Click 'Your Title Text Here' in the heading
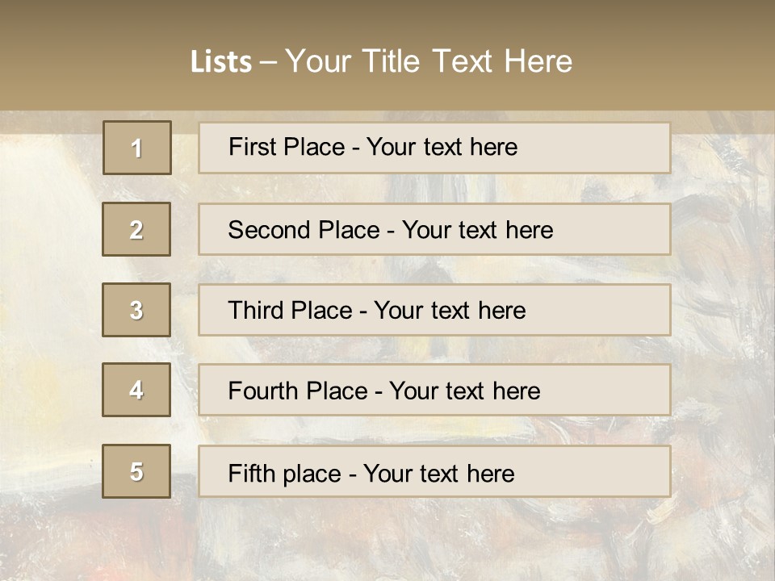This screenshot has width=775, height=581. pos(429,61)
